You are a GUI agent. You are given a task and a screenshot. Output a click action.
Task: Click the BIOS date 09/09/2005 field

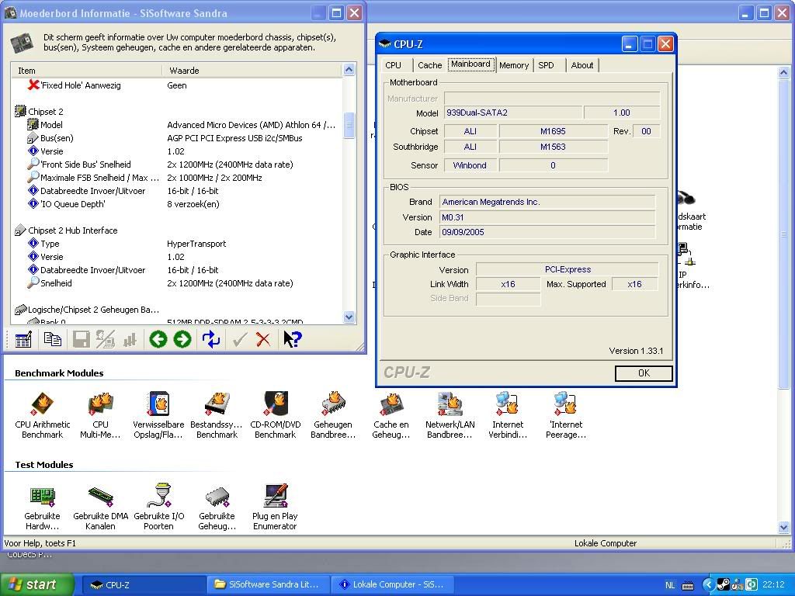coord(547,232)
